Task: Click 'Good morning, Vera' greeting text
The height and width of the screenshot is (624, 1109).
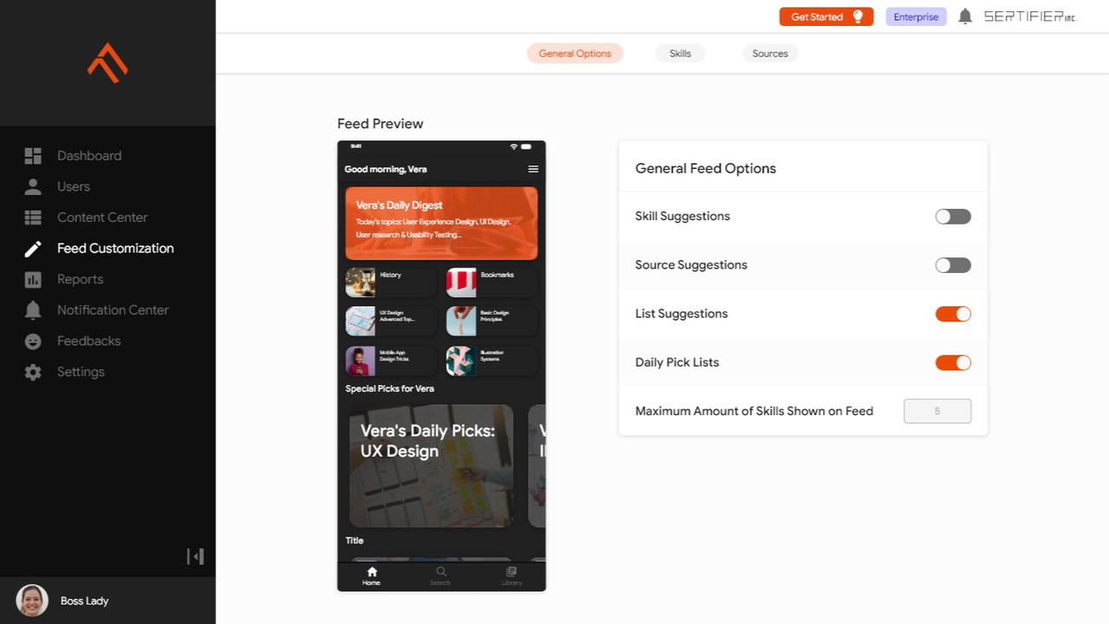Action: coord(386,169)
